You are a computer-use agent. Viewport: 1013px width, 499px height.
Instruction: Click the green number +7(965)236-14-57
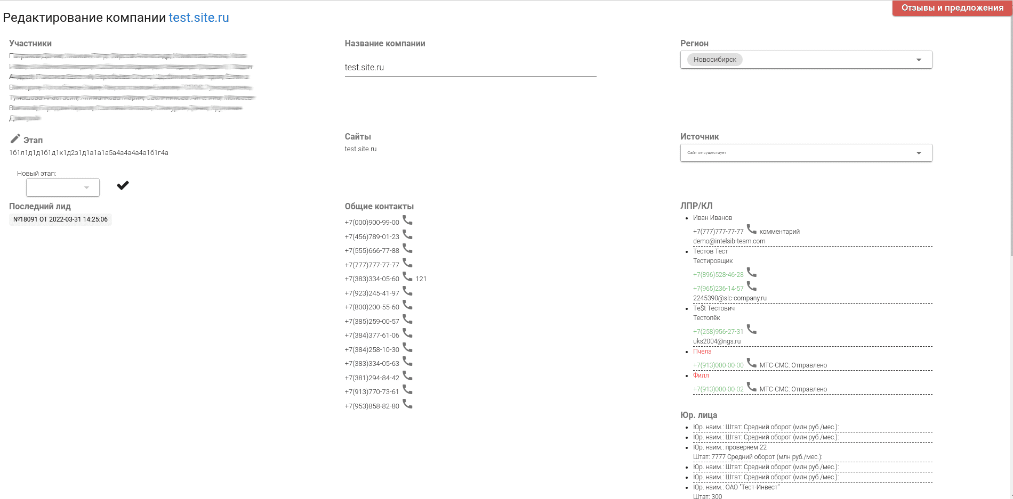tap(718, 289)
